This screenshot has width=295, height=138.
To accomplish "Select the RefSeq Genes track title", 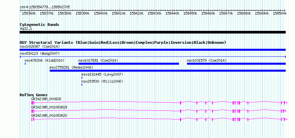I will 34,95.
